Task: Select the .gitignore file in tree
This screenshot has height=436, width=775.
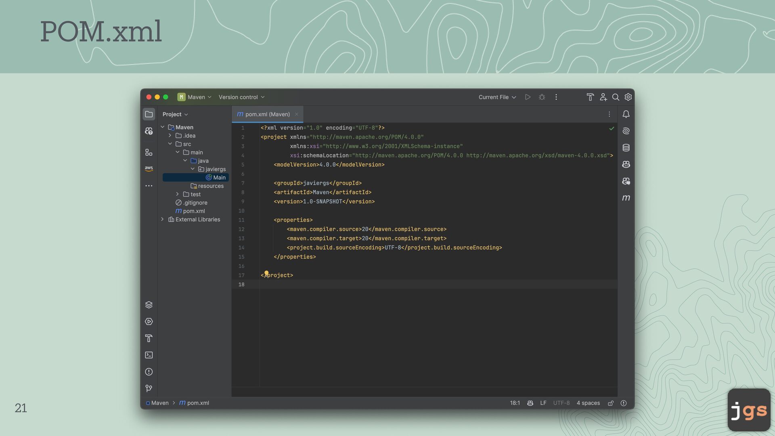Action: click(195, 203)
